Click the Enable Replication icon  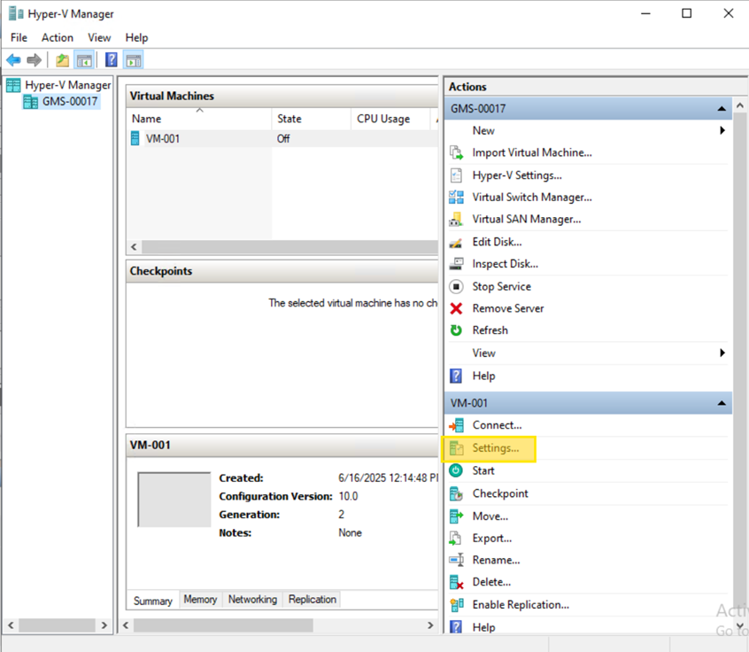click(x=456, y=605)
